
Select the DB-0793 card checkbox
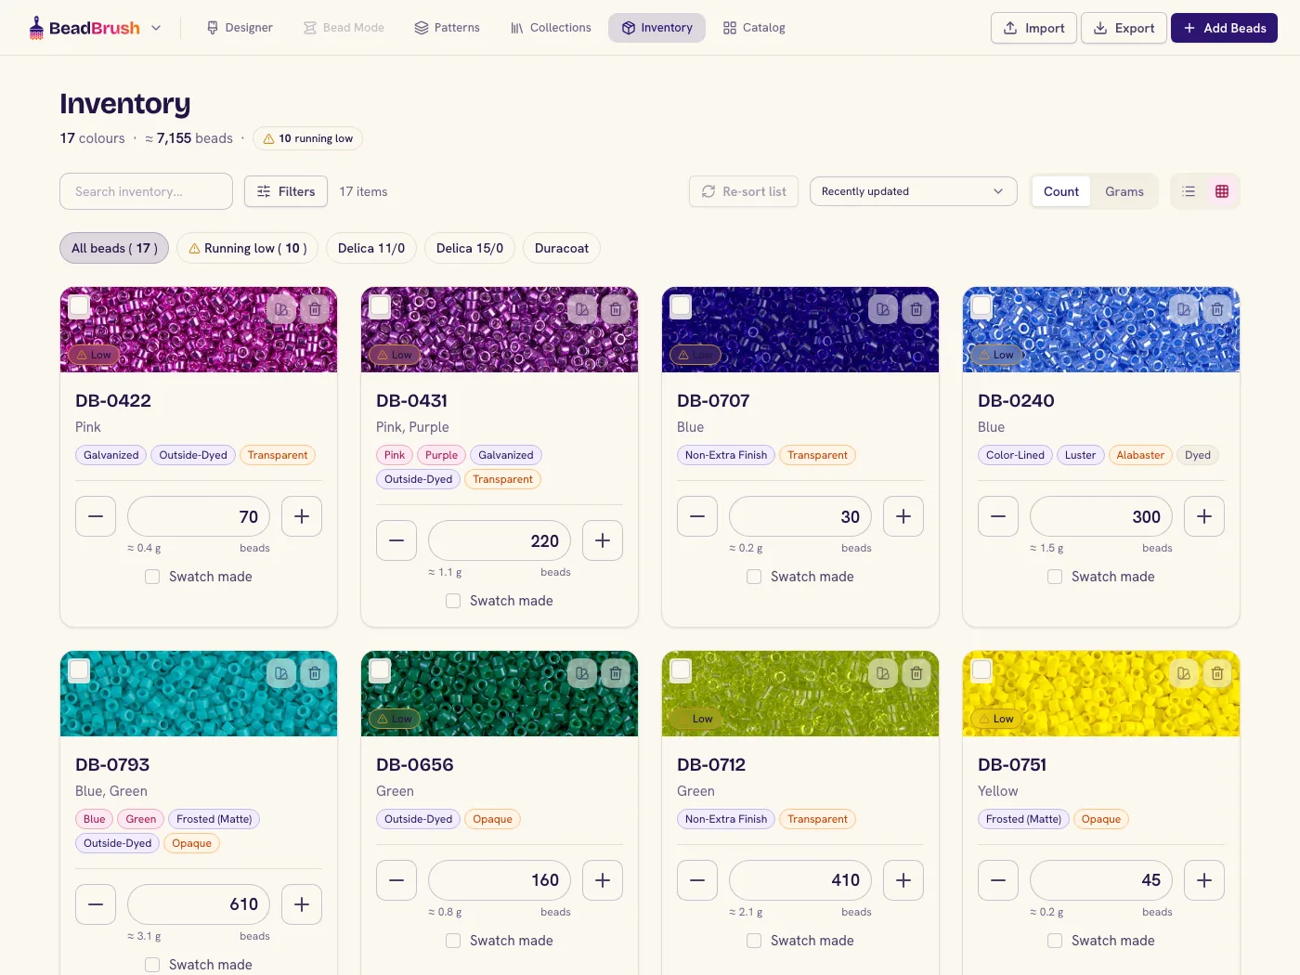[79, 669]
